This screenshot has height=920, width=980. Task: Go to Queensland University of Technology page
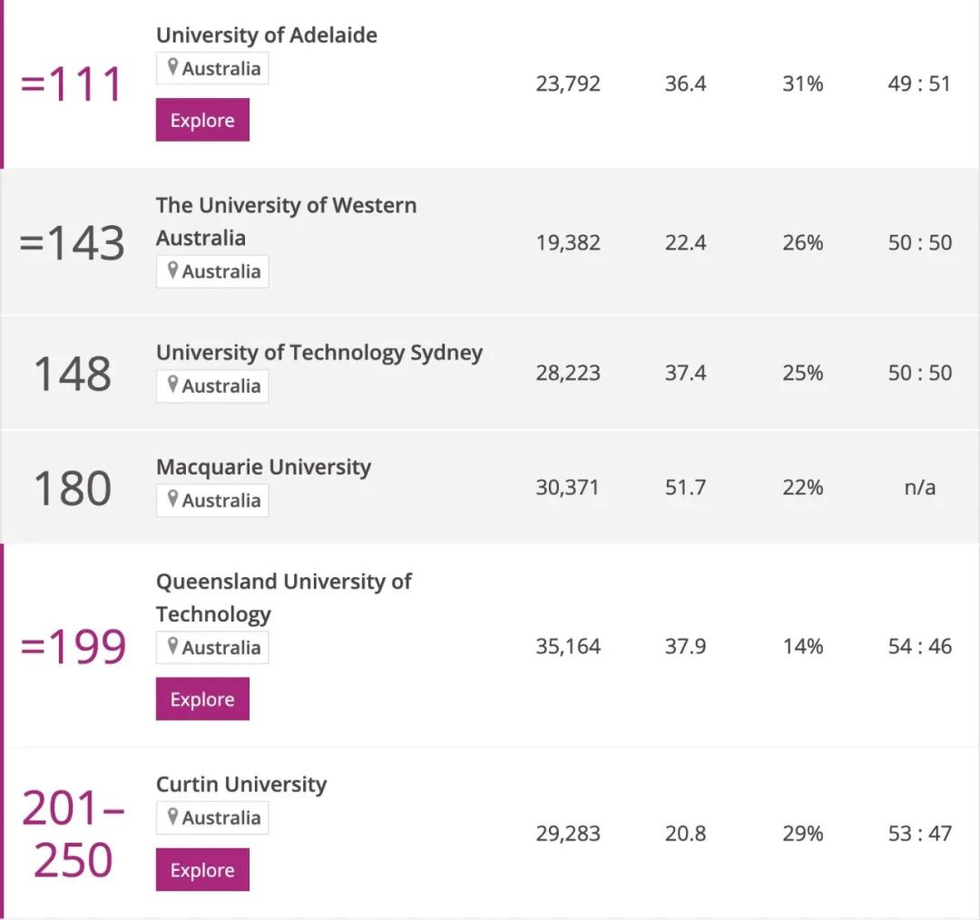click(283, 597)
